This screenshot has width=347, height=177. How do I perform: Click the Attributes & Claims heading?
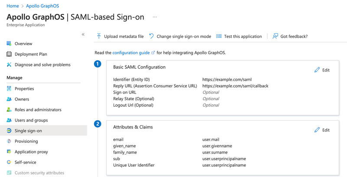[x=133, y=127]
